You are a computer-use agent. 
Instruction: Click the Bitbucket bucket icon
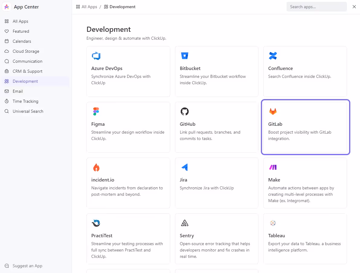[x=184, y=56]
